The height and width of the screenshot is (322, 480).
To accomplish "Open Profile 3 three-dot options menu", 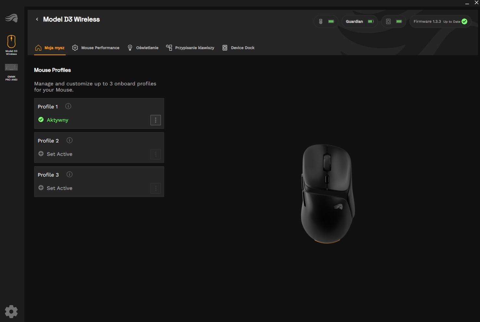I will (156, 188).
